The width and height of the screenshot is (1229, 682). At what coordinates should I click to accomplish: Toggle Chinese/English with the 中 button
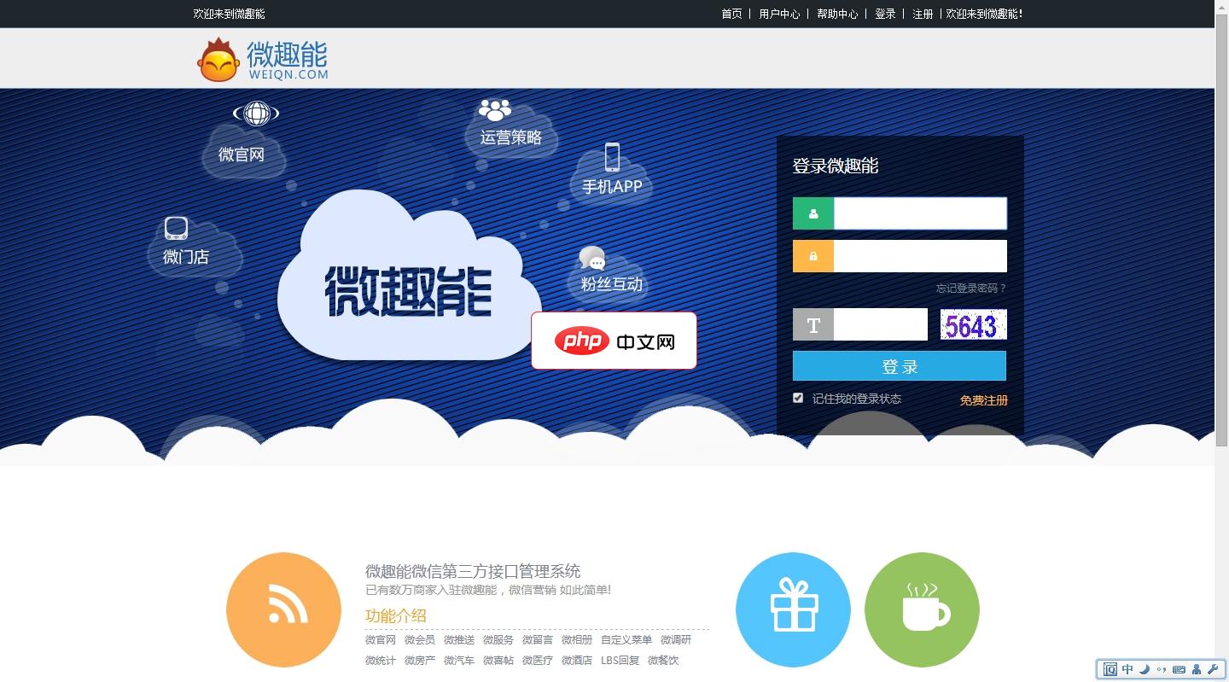click(1127, 669)
